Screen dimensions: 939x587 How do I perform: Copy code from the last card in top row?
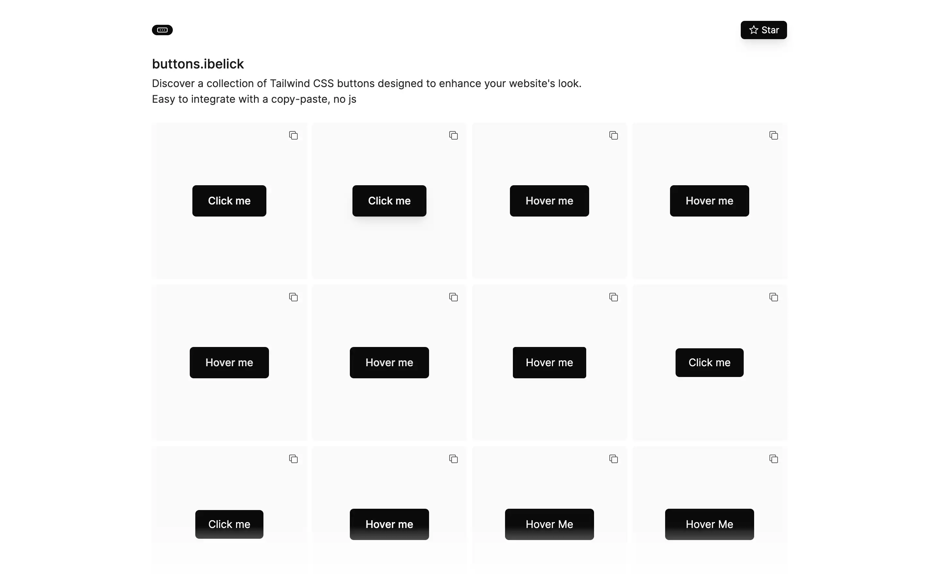tap(774, 135)
